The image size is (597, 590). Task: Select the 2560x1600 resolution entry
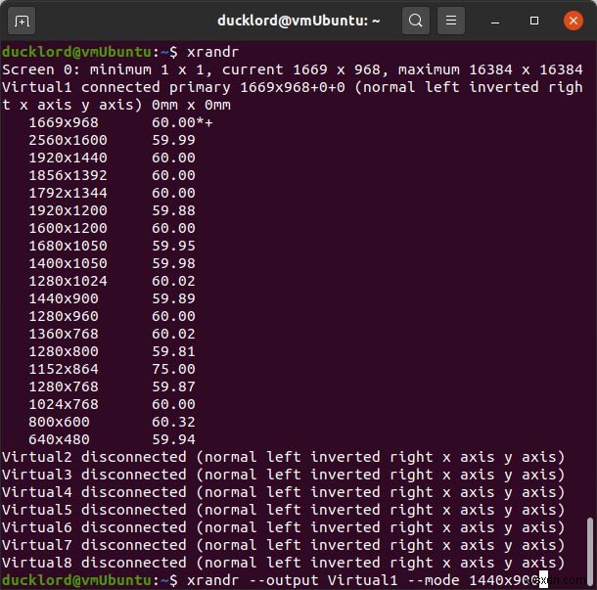point(69,140)
